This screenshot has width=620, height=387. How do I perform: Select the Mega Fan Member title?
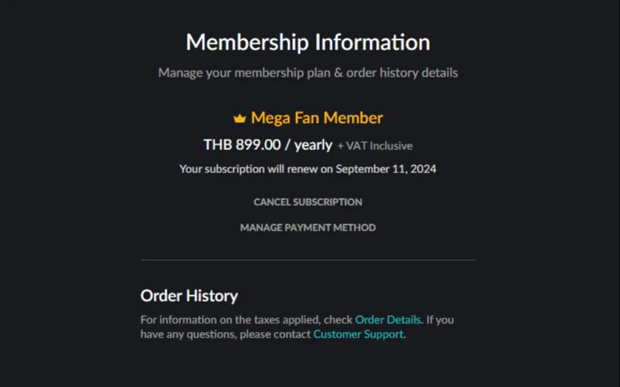point(317,118)
